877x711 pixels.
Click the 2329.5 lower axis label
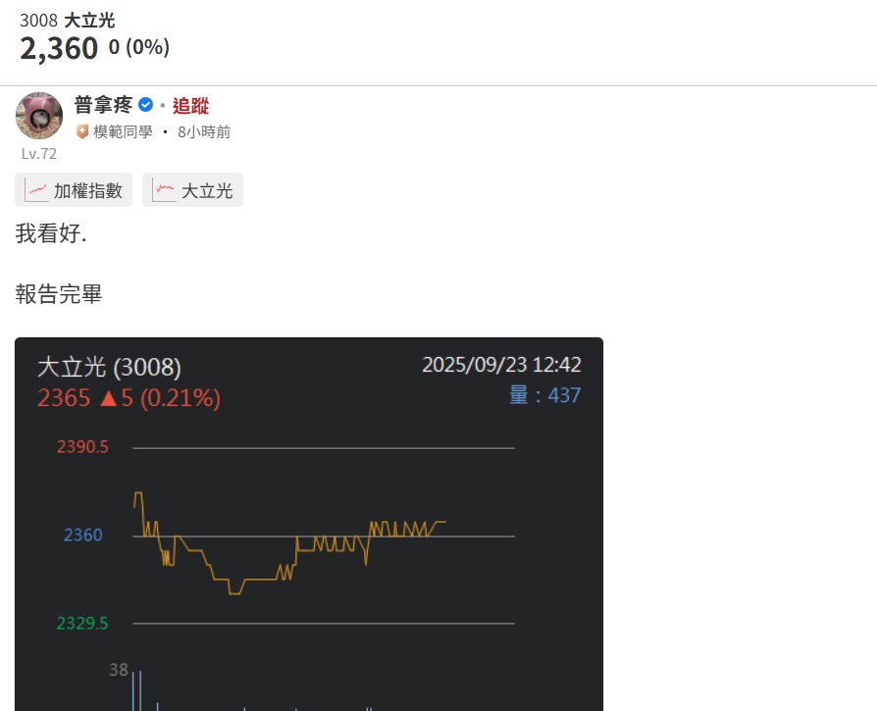click(82, 624)
